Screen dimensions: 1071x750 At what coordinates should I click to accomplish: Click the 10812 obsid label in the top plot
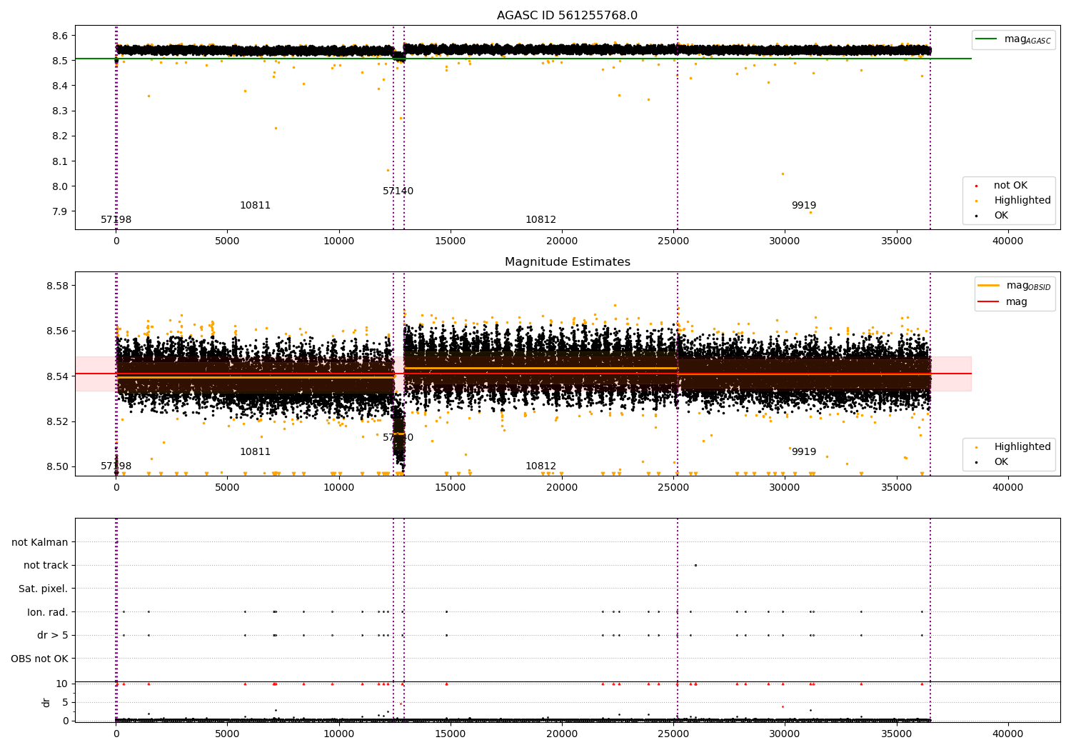[540, 220]
